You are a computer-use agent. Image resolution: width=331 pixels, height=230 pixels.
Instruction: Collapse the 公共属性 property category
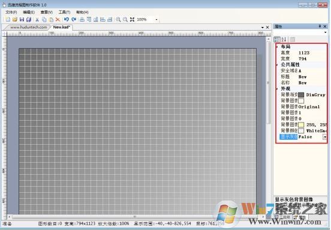point(277,65)
